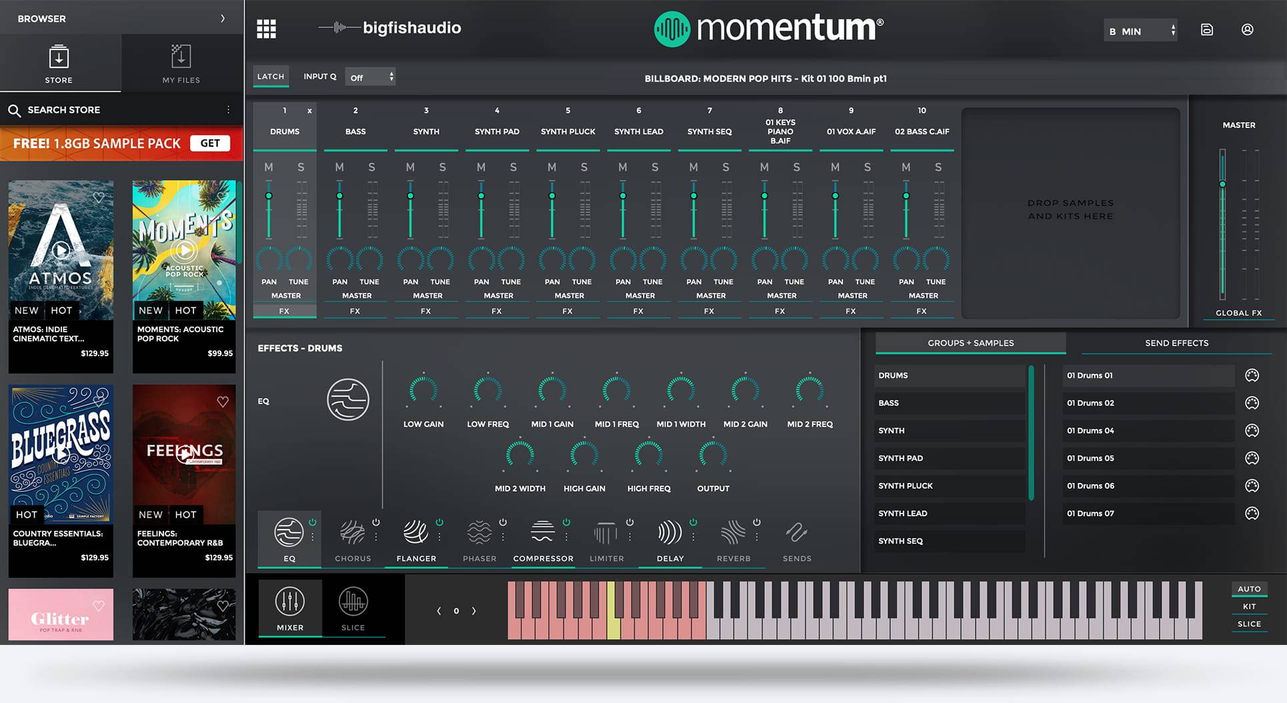
Task: Open the Input Q dropdown
Action: point(371,77)
